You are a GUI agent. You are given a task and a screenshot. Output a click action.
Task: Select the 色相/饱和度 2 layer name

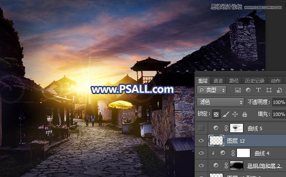pyautogui.click(x=264, y=166)
